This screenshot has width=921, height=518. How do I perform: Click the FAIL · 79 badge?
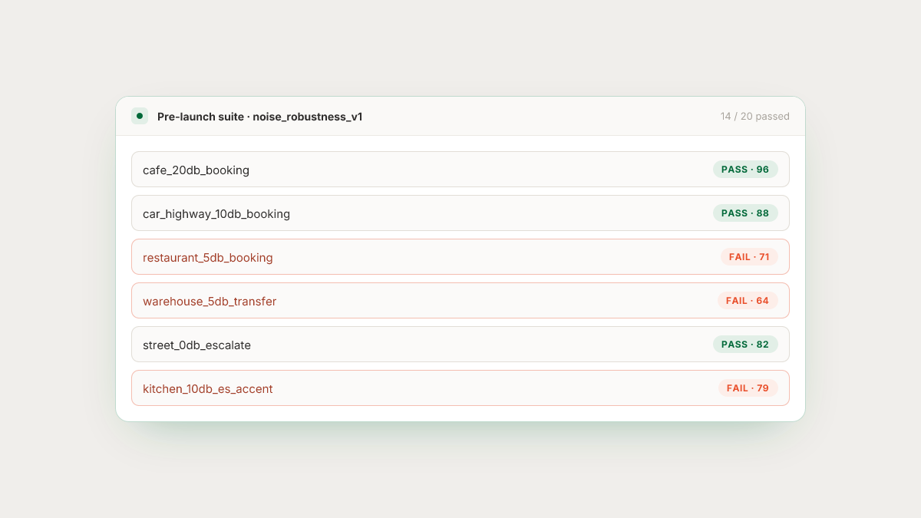(x=748, y=388)
